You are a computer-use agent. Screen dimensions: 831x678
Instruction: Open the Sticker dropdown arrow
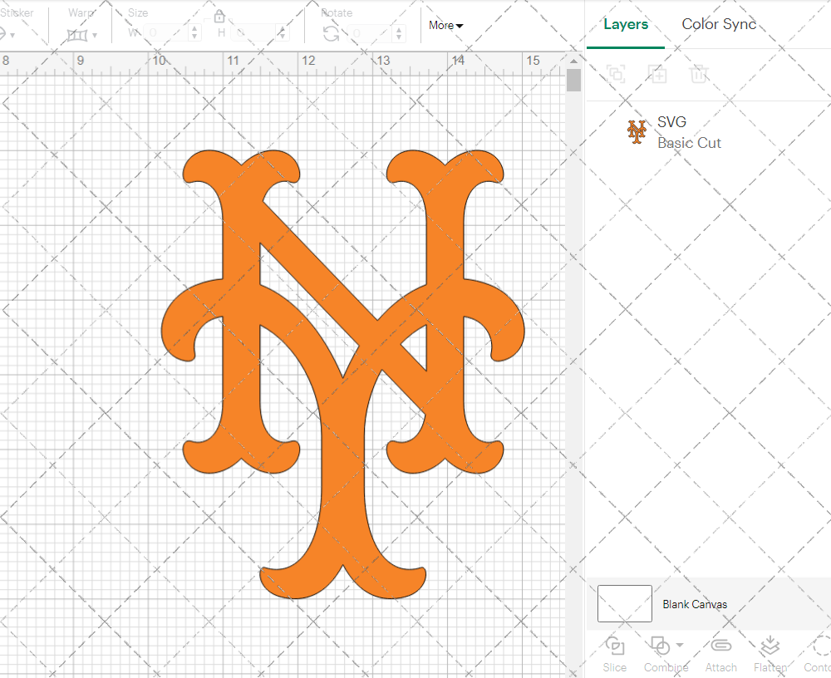12,36
